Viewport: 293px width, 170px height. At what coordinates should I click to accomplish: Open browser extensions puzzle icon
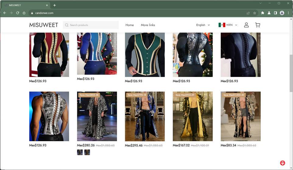(263, 13)
